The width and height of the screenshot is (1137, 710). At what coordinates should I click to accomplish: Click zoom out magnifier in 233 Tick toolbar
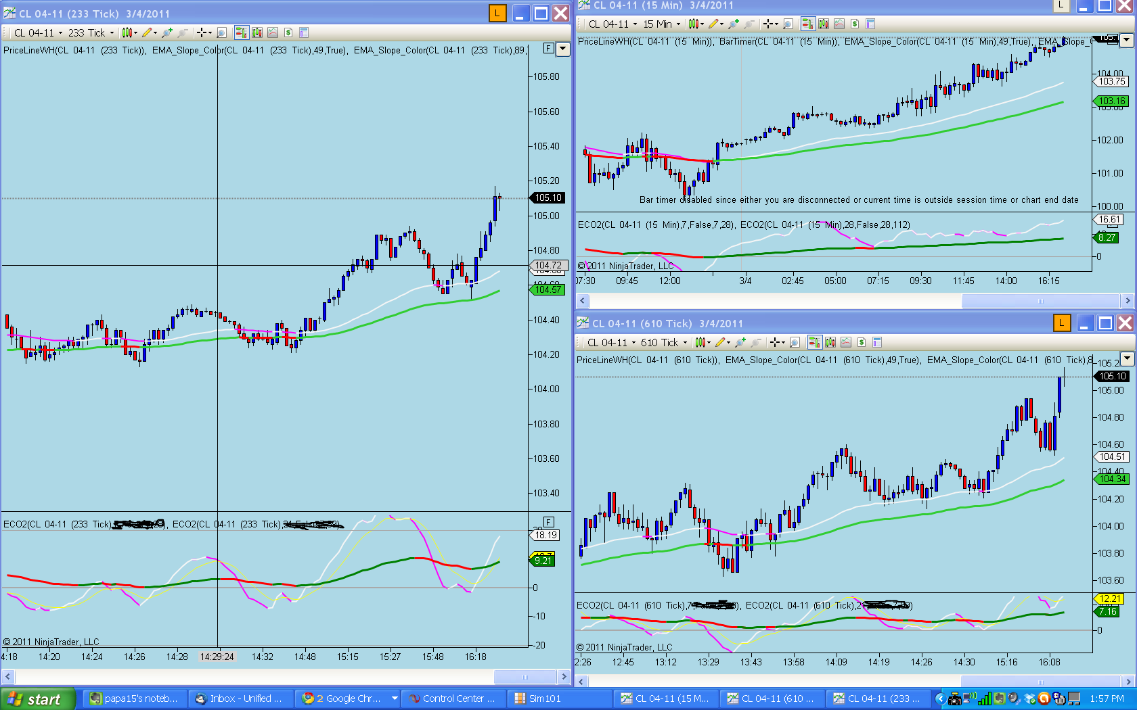coord(183,32)
